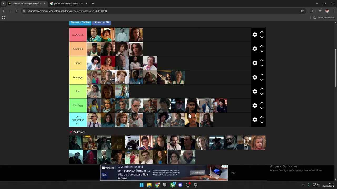Viewport: 337px width, 189px height.
Task: Open Chrome three-dot menu
Action: click(333, 11)
